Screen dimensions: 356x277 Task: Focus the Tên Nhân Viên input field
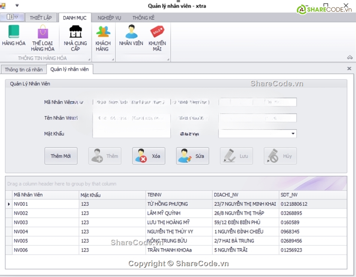132,118
